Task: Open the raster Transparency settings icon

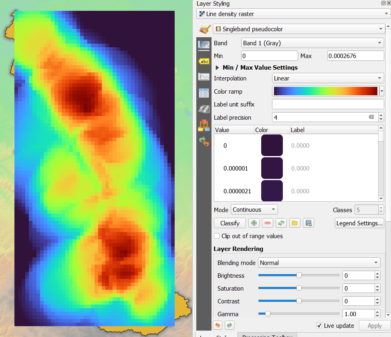Action: tap(204, 45)
